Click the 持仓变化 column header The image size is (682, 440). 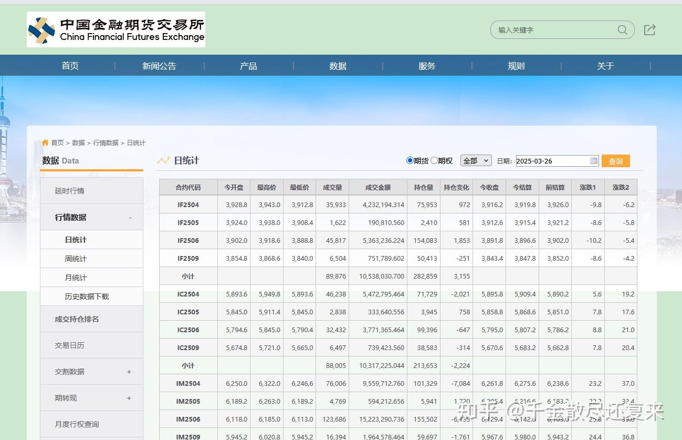[x=457, y=187]
